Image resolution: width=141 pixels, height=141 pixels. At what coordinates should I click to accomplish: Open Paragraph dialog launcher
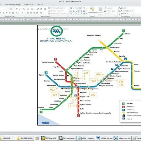point(67,17)
